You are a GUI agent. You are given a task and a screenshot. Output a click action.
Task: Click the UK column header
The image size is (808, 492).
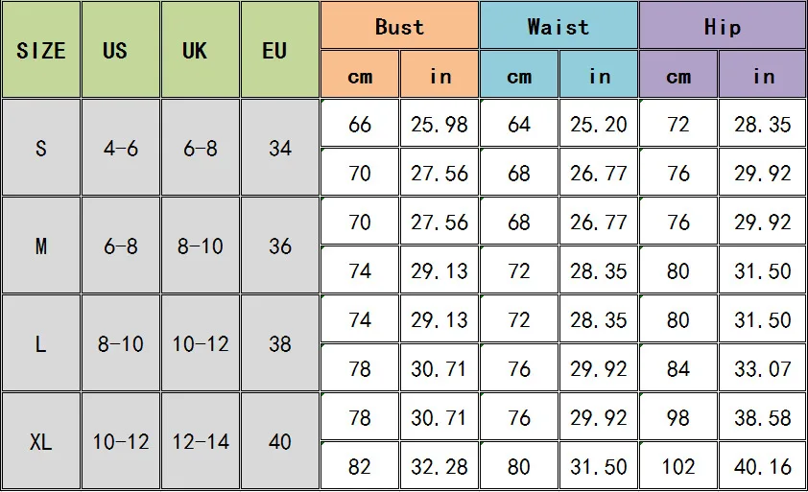click(x=200, y=50)
